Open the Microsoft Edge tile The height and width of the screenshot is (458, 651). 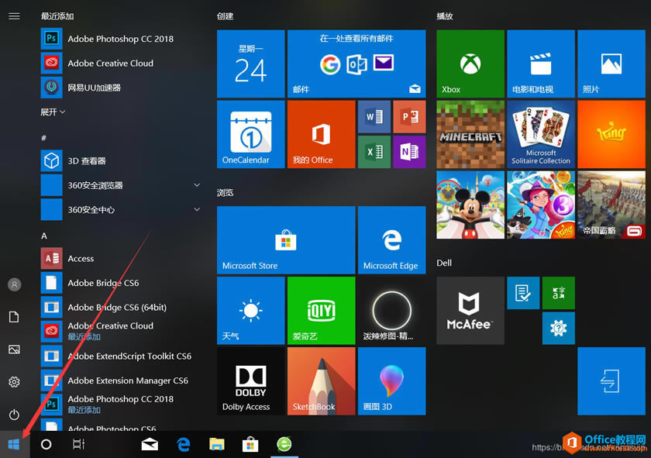392,240
